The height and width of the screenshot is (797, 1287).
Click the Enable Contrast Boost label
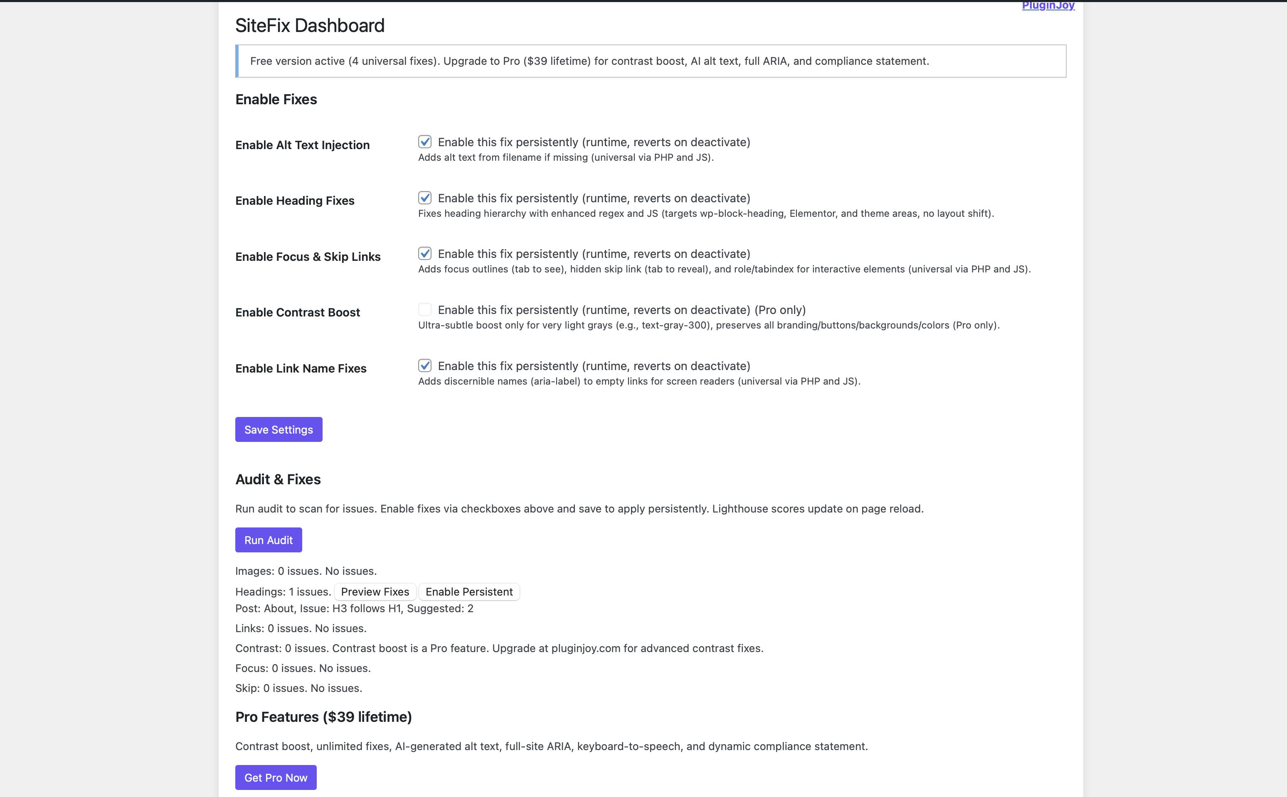click(298, 312)
